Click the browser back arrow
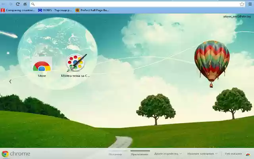The image size is (254, 159). [x=3, y=4]
